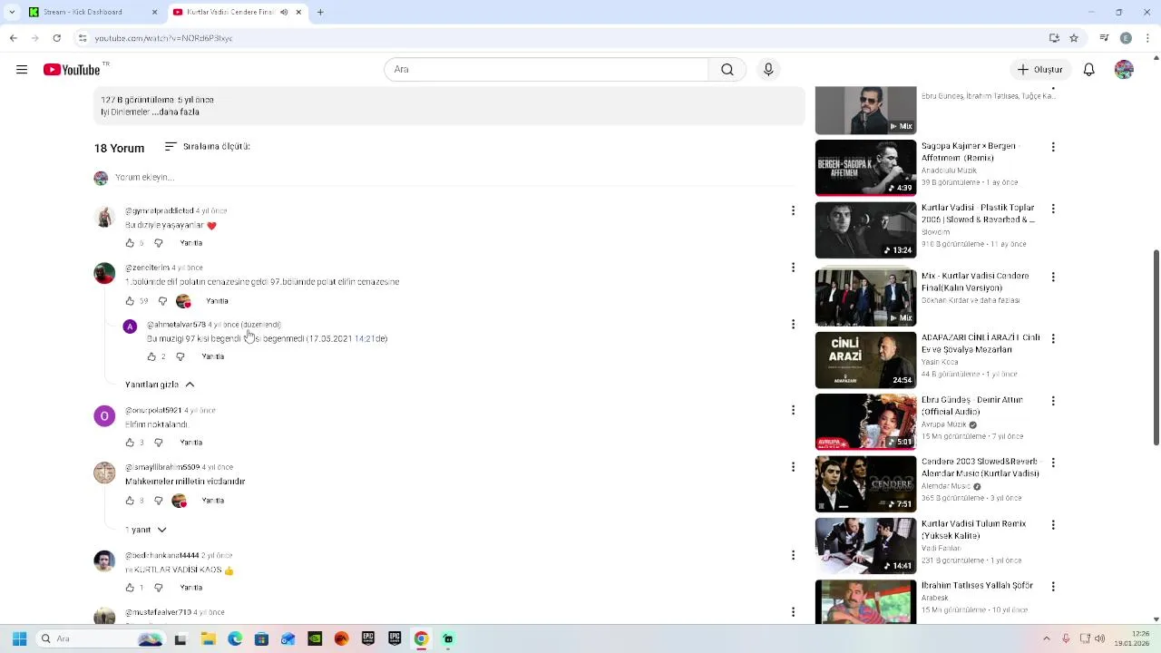Open options menu for @aymetpraddicted comment
Viewport: 1161px width, 653px height.
(793, 210)
